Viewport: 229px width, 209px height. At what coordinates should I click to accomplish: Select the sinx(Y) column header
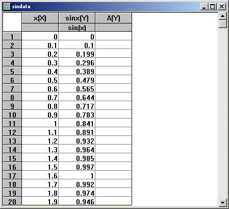click(77, 18)
